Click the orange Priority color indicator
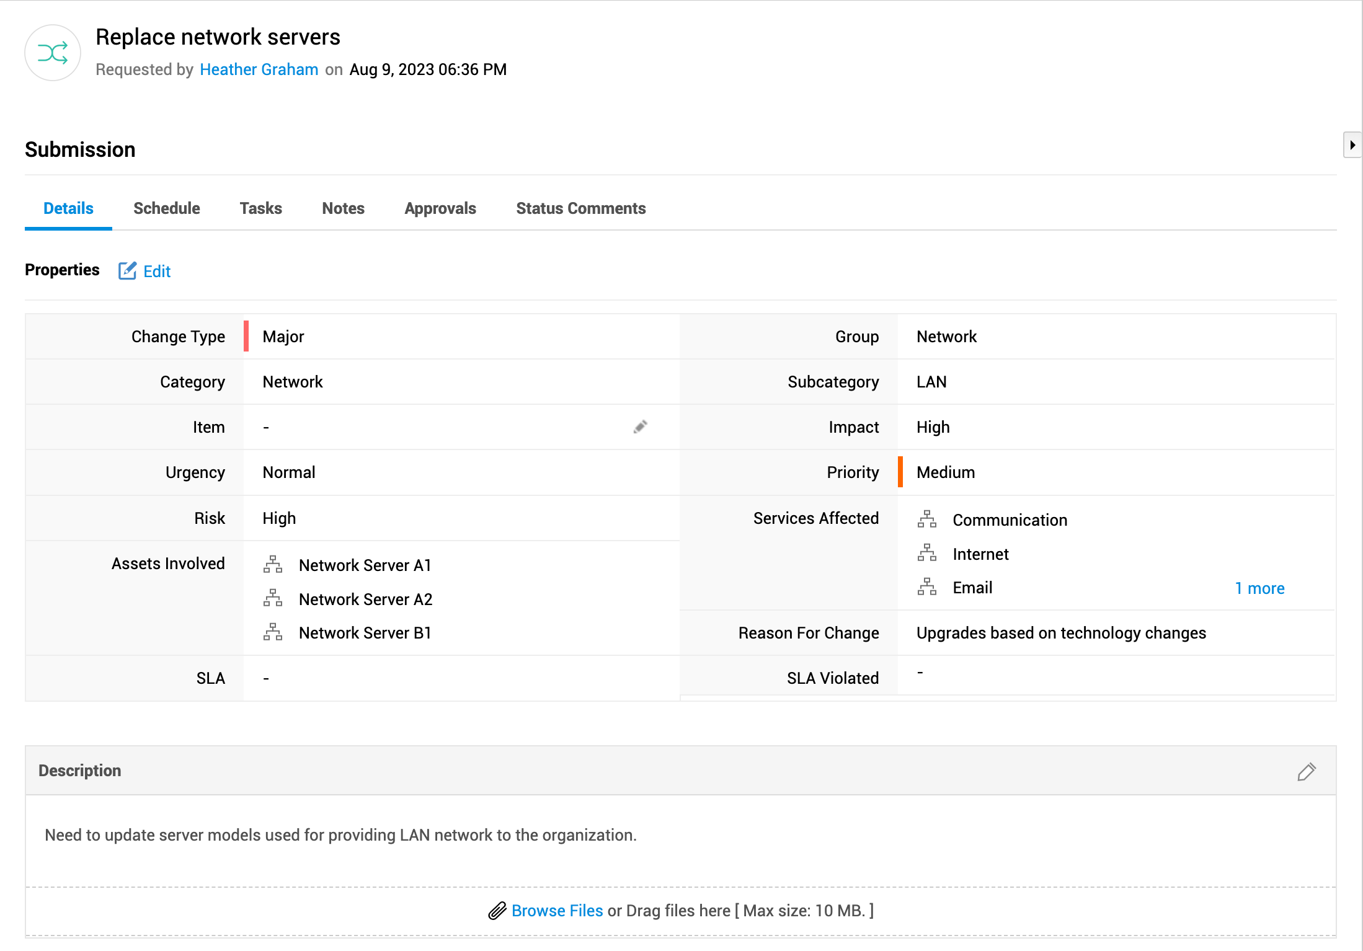This screenshot has height=951, width=1363. point(900,472)
